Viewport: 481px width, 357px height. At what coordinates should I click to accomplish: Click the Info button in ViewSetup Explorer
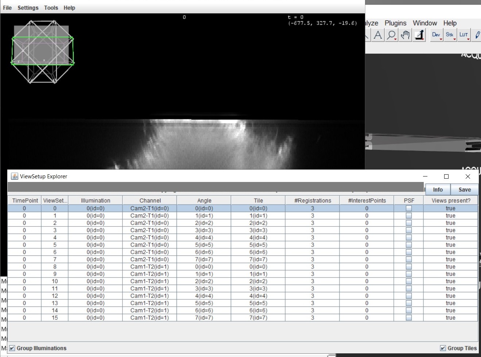pyautogui.click(x=437, y=189)
